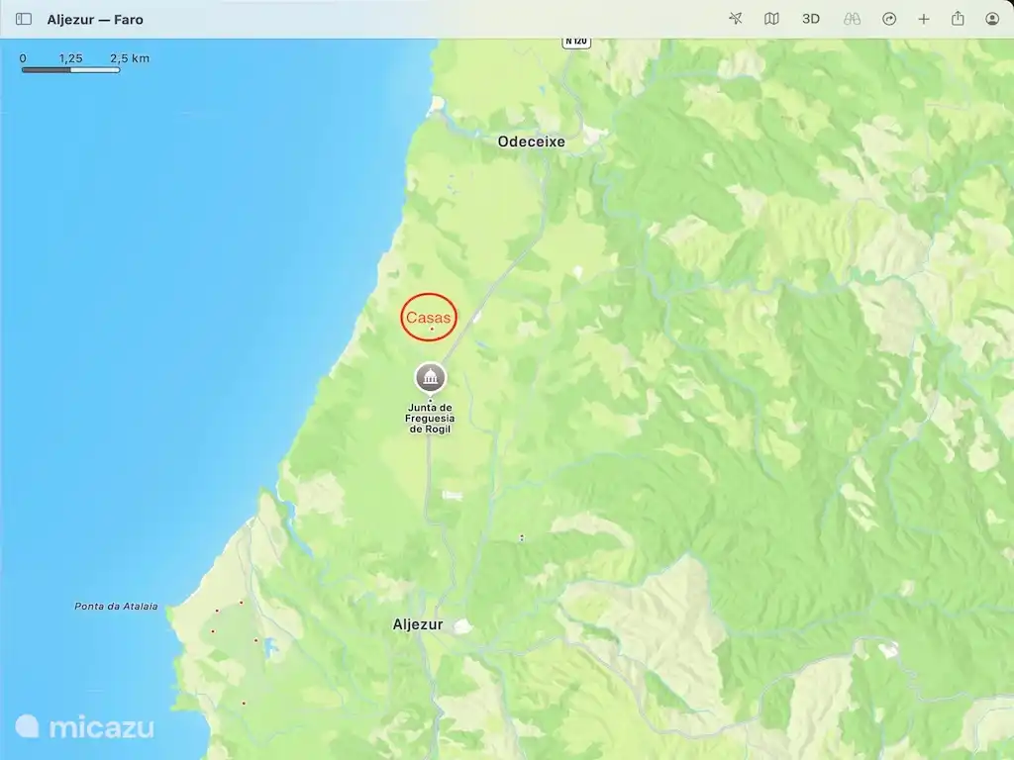Click the 2,5 km map scale bar
Viewport: 1014px width, 760px height.
pyautogui.click(x=69, y=70)
